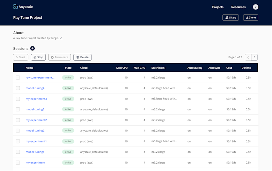Click active badge in ray-tune-experiment row
This screenshot has height=171, width=272.
point(68,78)
